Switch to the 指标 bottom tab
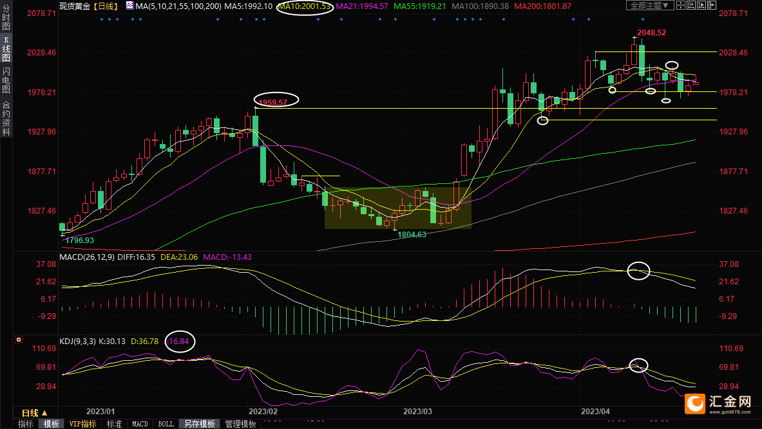 point(26,424)
